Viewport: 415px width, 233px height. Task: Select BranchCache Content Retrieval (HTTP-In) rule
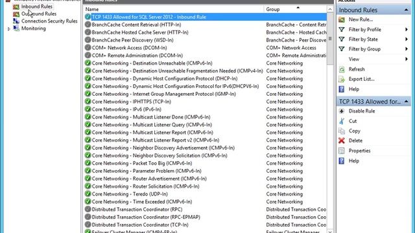136,25
